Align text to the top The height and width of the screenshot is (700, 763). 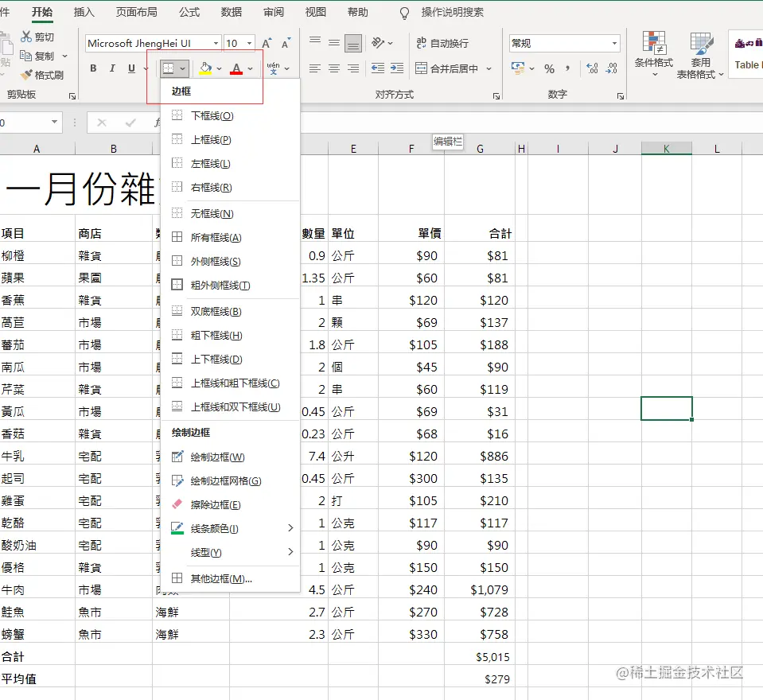315,43
